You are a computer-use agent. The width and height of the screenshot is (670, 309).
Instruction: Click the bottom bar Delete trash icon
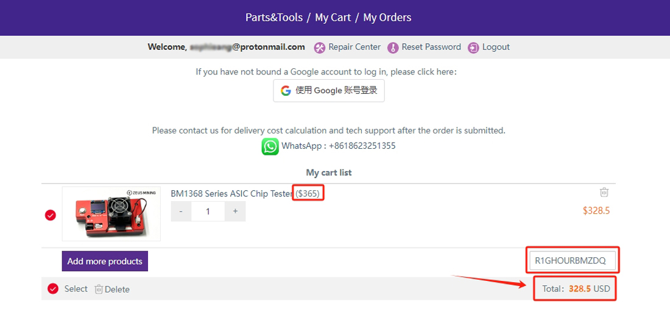pos(99,289)
